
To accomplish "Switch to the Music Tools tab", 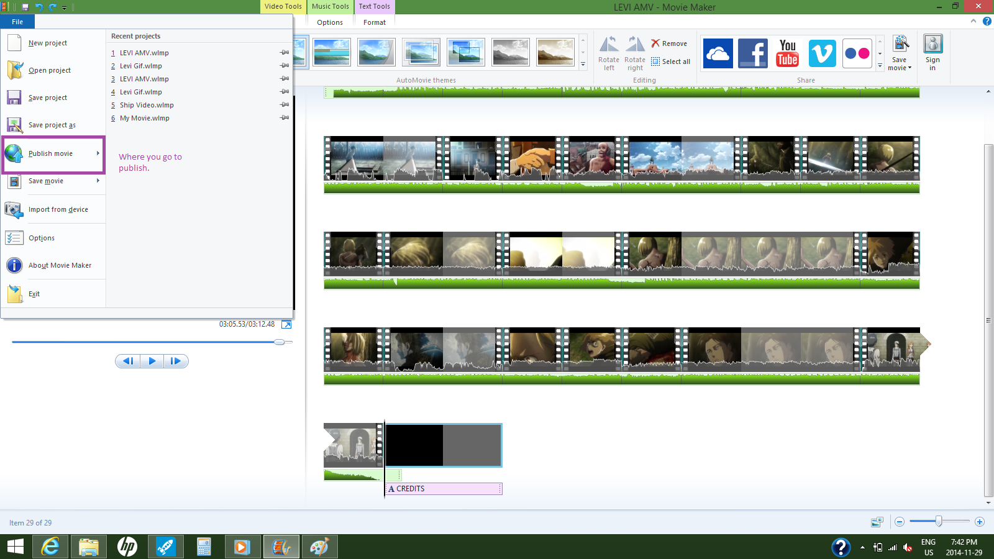I will tap(331, 7).
